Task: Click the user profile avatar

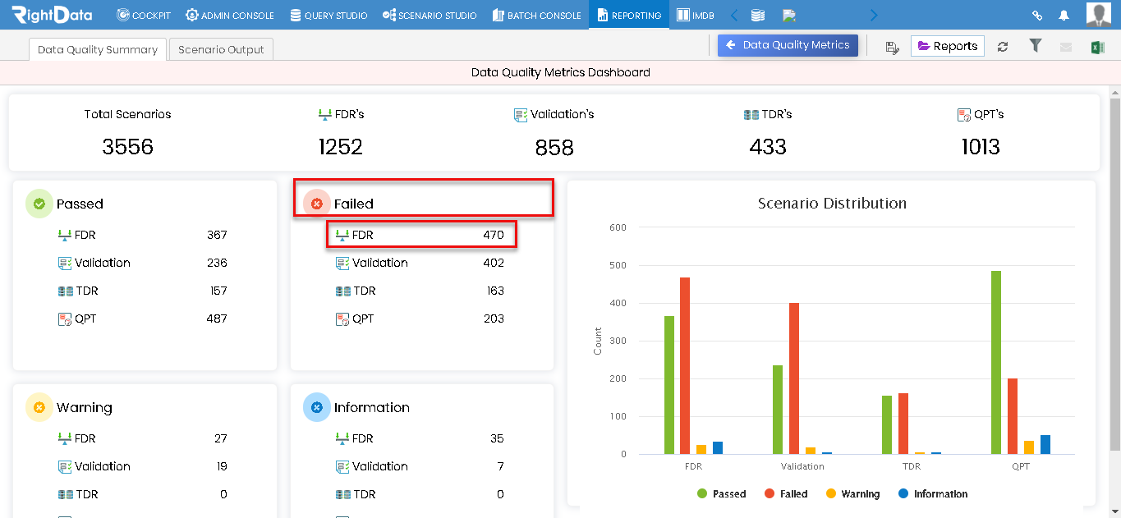Action: tap(1098, 15)
